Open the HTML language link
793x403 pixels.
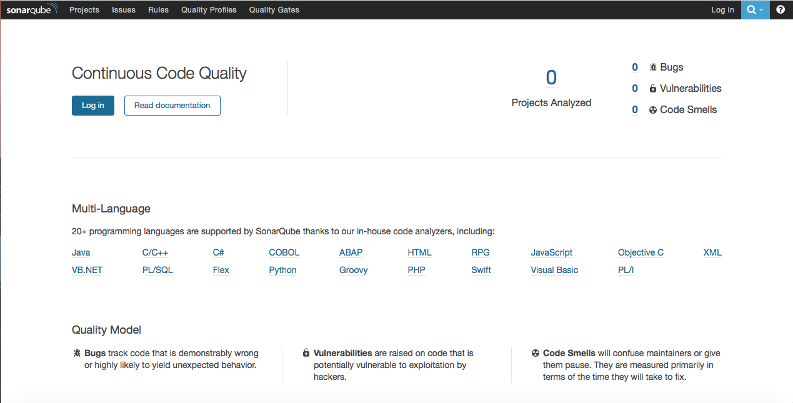[x=420, y=253]
